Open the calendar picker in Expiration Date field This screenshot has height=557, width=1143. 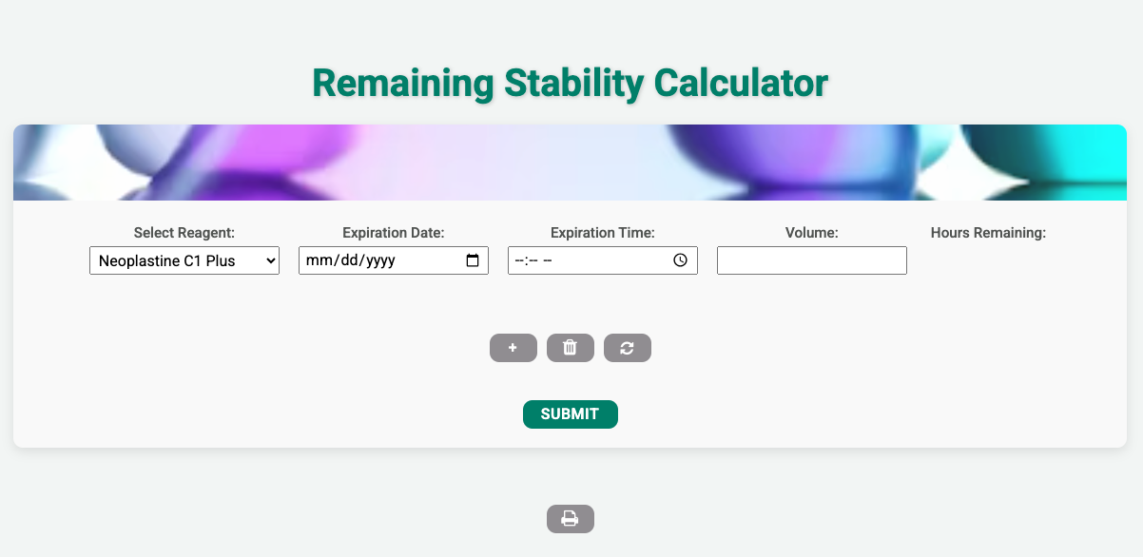(474, 259)
